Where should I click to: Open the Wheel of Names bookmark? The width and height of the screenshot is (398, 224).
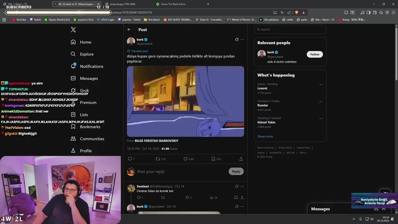pyautogui.click(x=241, y=20)
